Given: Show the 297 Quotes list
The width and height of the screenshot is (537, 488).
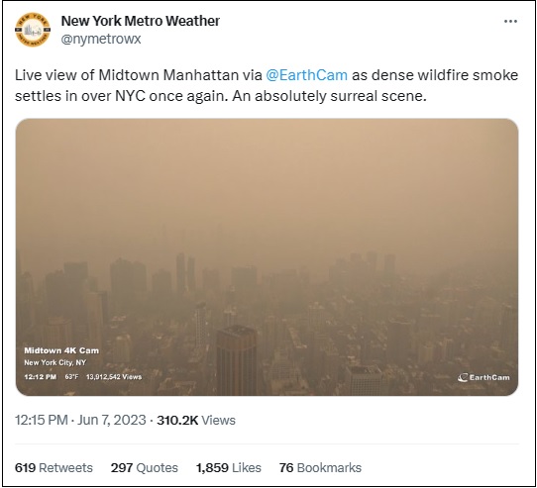Looking at the screenshot, I should click(145, 467).
